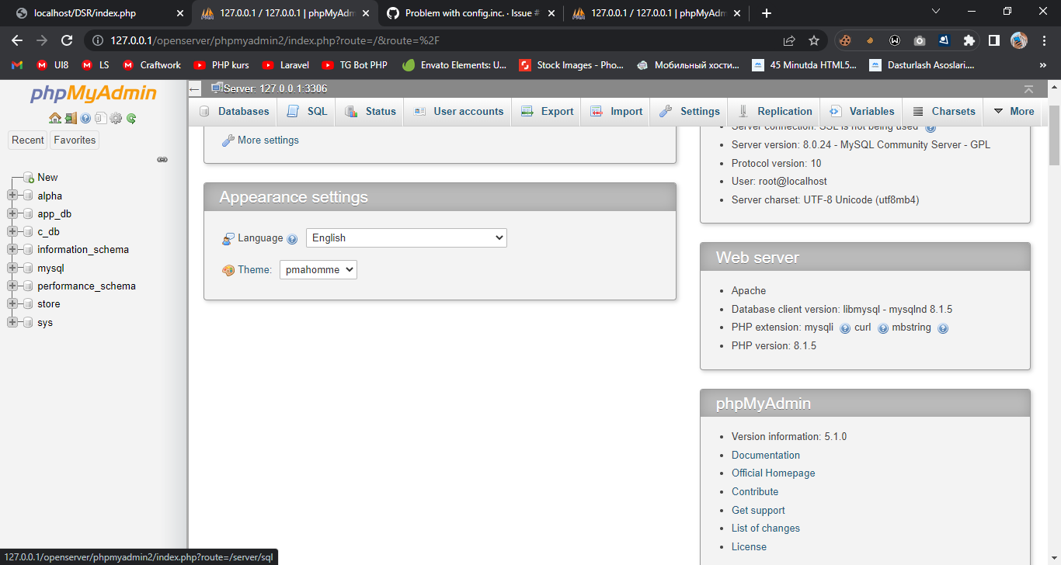Click the More settings link
Image resolution: width=1061 pixels, height=565 pixels.
point(268,140)
